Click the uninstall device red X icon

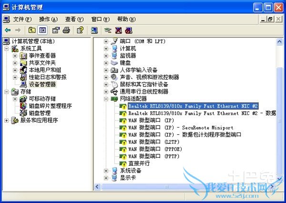coord(118,30)
